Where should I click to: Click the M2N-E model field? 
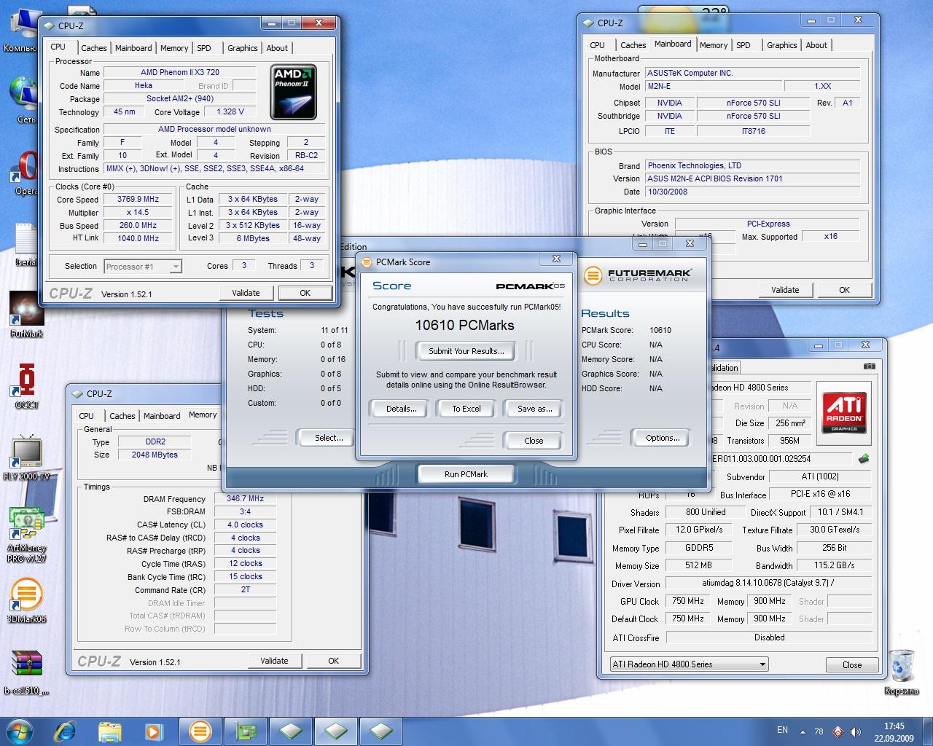(x=713, y=86)
